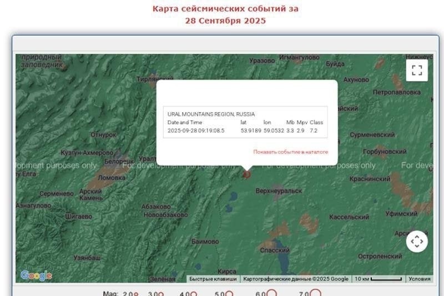This screenshot has width=444, height=296.
Task: Click magnitude 5.0 legend circle
Action: pyautogui.click(x=229, y=294)
